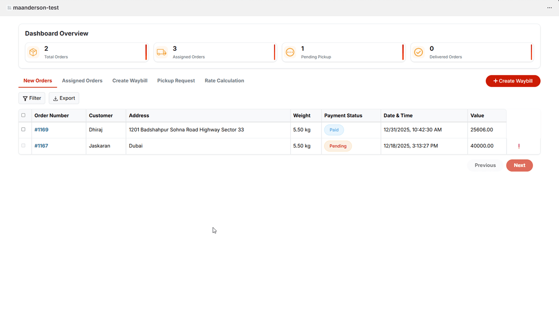559x314 pixels.
Task: Click the Dashboard Overview heading
Action: coord(57,33)
